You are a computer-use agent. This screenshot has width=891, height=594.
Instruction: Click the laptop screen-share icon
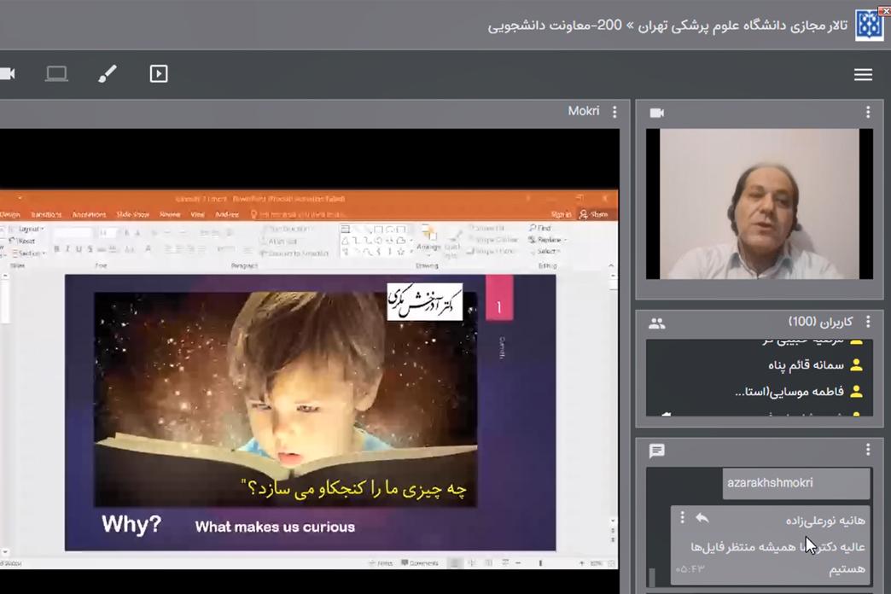point(56,74)
